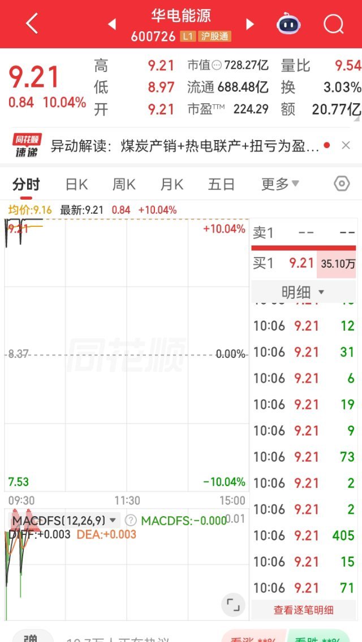Tap the trade row with volume 31
This screenshot has width=362, height=642.
point(304,352)
